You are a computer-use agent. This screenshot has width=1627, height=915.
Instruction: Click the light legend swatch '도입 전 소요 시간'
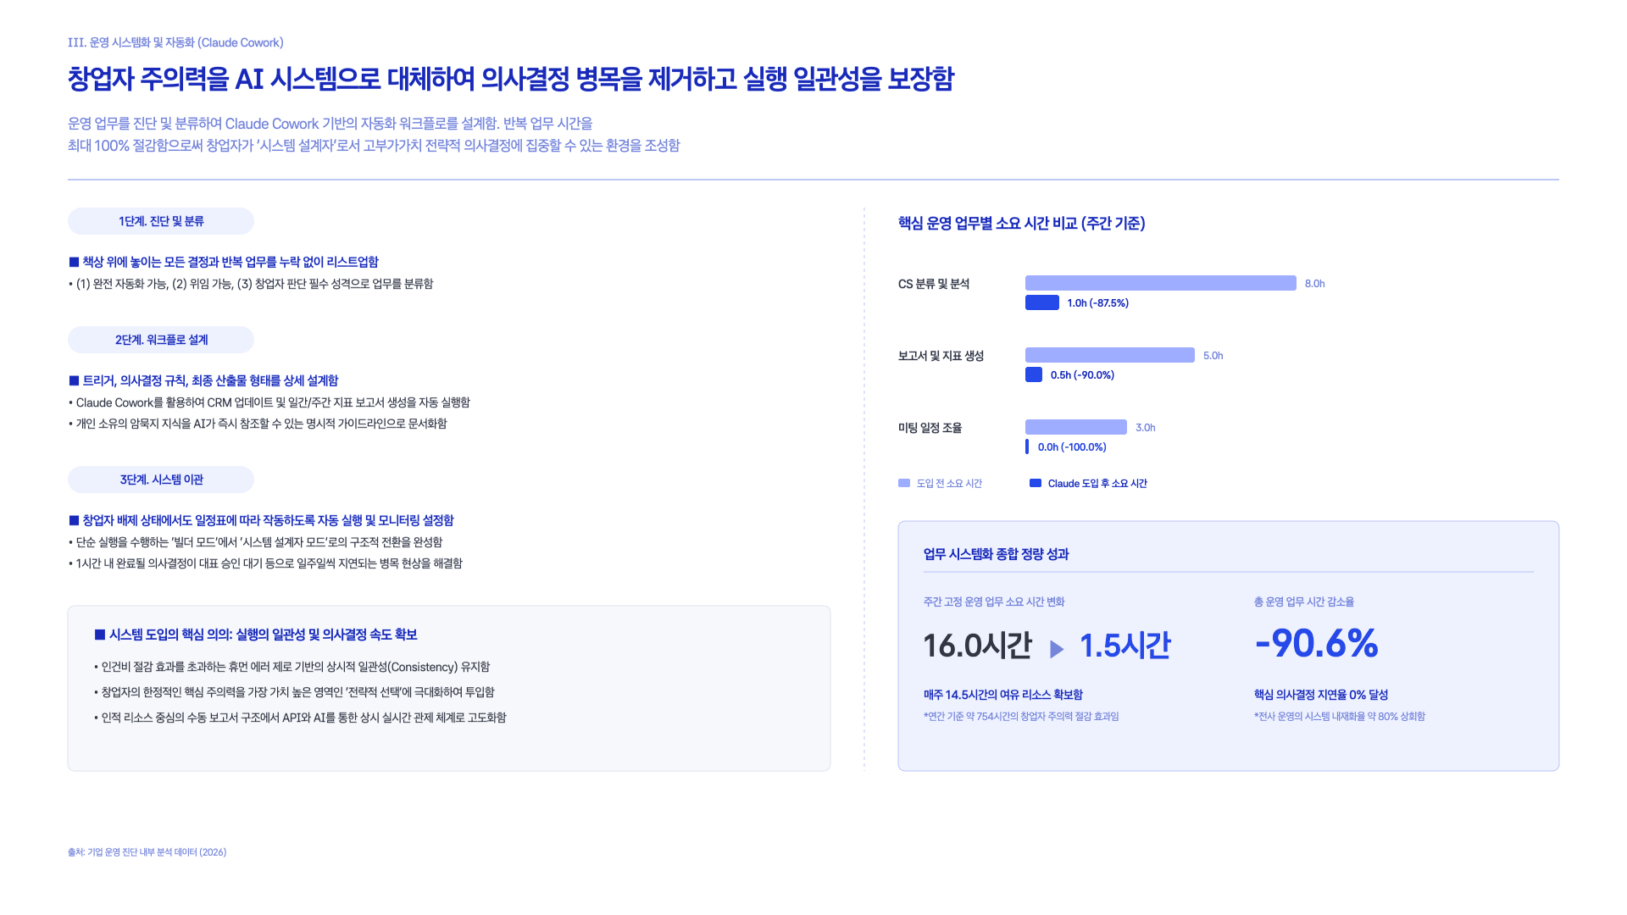904,483
